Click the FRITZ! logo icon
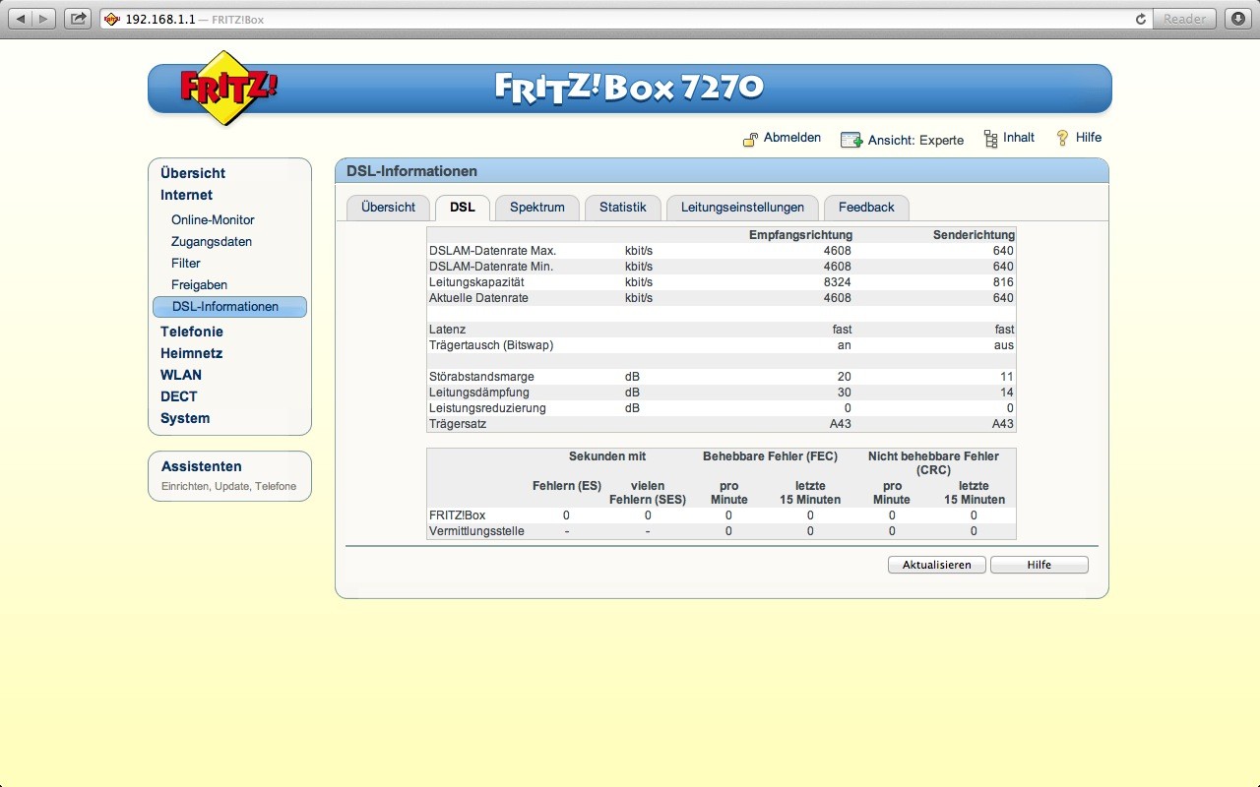Viewport: 1260px width, 787px height. pos(228,88)
